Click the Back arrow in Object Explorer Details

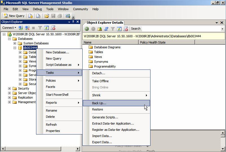pos(87,29)
